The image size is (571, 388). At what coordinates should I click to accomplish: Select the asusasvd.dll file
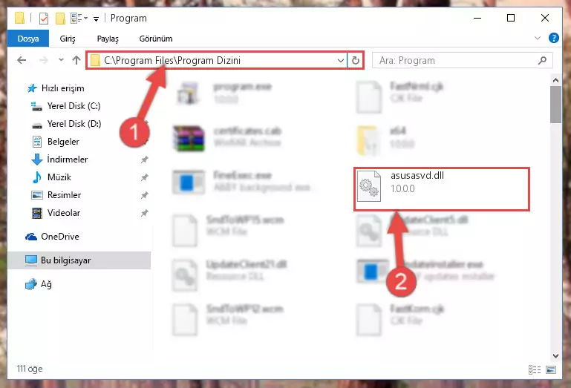click(441, 189)
